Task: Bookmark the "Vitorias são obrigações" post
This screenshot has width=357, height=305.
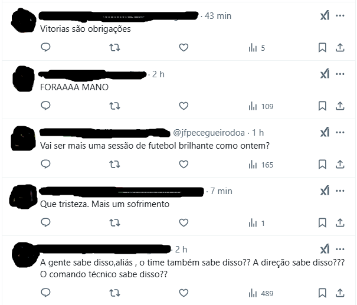Action: 322,48
